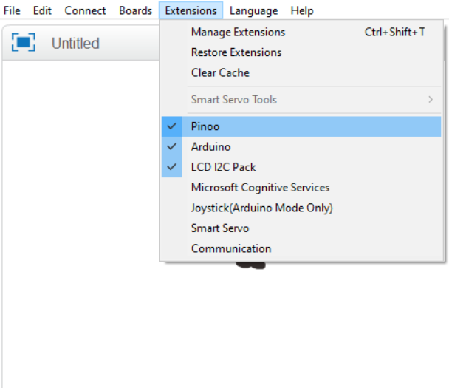Choose Manage Extensions

click(x=301, y=32)
